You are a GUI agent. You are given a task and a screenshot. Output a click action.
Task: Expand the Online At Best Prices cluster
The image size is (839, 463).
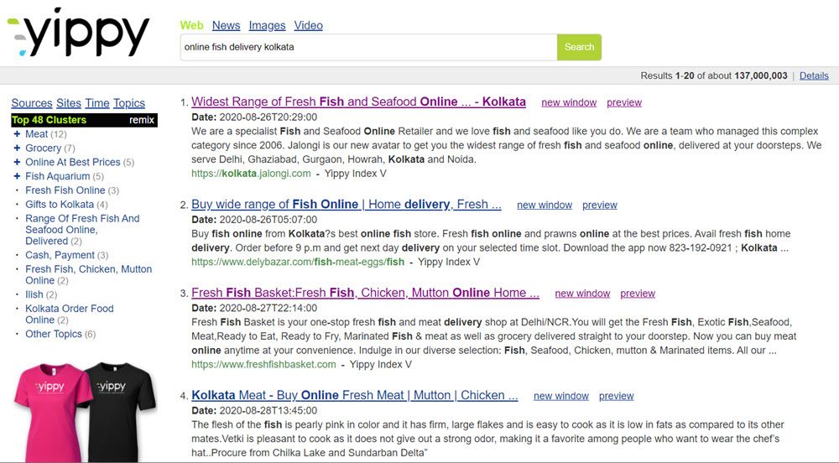(17, 162)
